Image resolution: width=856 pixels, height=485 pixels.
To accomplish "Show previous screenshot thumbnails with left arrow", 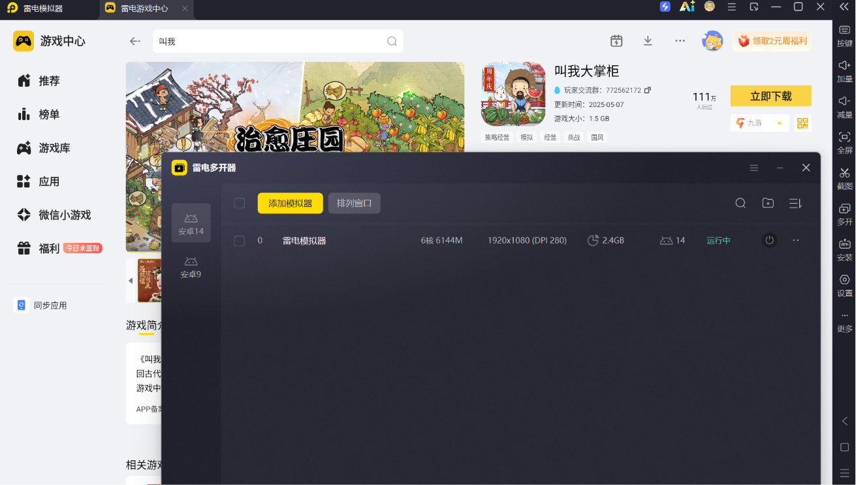I will point(131,281).
